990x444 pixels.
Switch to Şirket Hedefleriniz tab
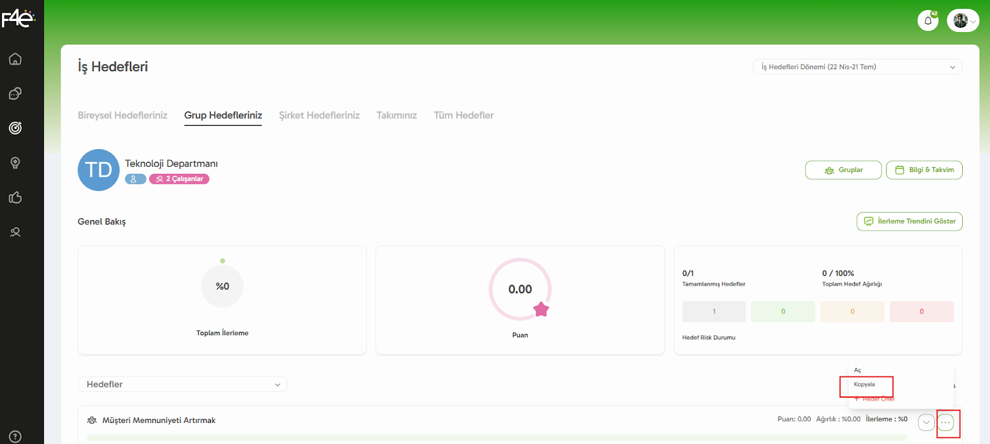point(319,116)
